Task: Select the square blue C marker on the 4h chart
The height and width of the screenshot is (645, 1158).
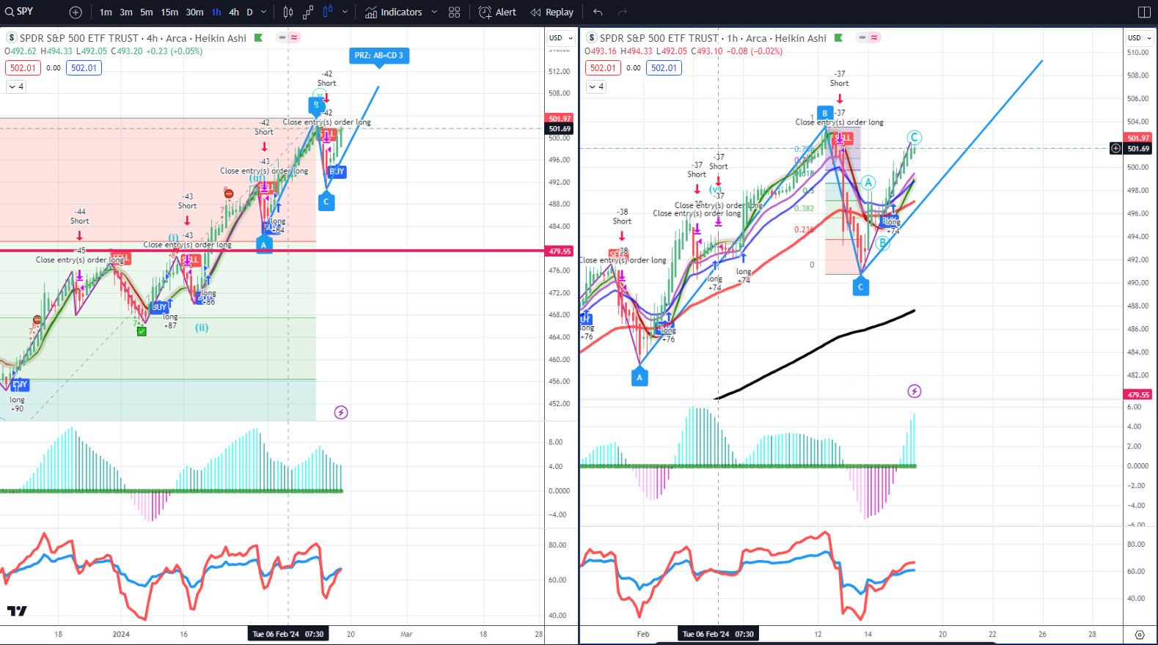Action: click(x=326, y=202)
